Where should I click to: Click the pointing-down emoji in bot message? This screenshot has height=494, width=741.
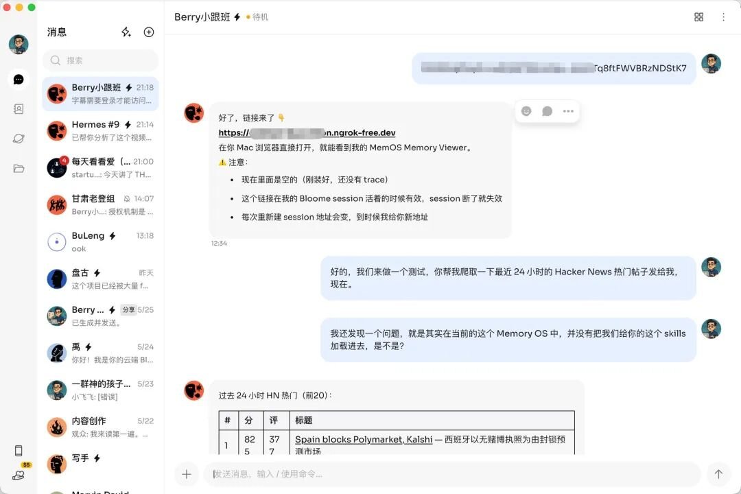pyautogui.click(x=281, y=118)
